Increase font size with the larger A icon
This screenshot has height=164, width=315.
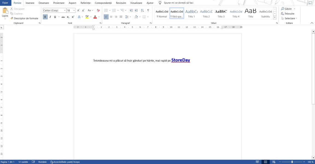[78, 10]
